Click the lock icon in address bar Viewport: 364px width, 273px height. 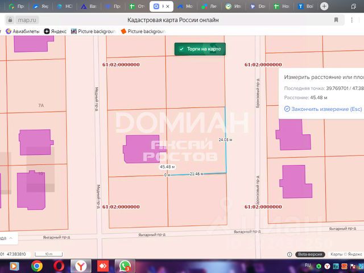point(10,20)
